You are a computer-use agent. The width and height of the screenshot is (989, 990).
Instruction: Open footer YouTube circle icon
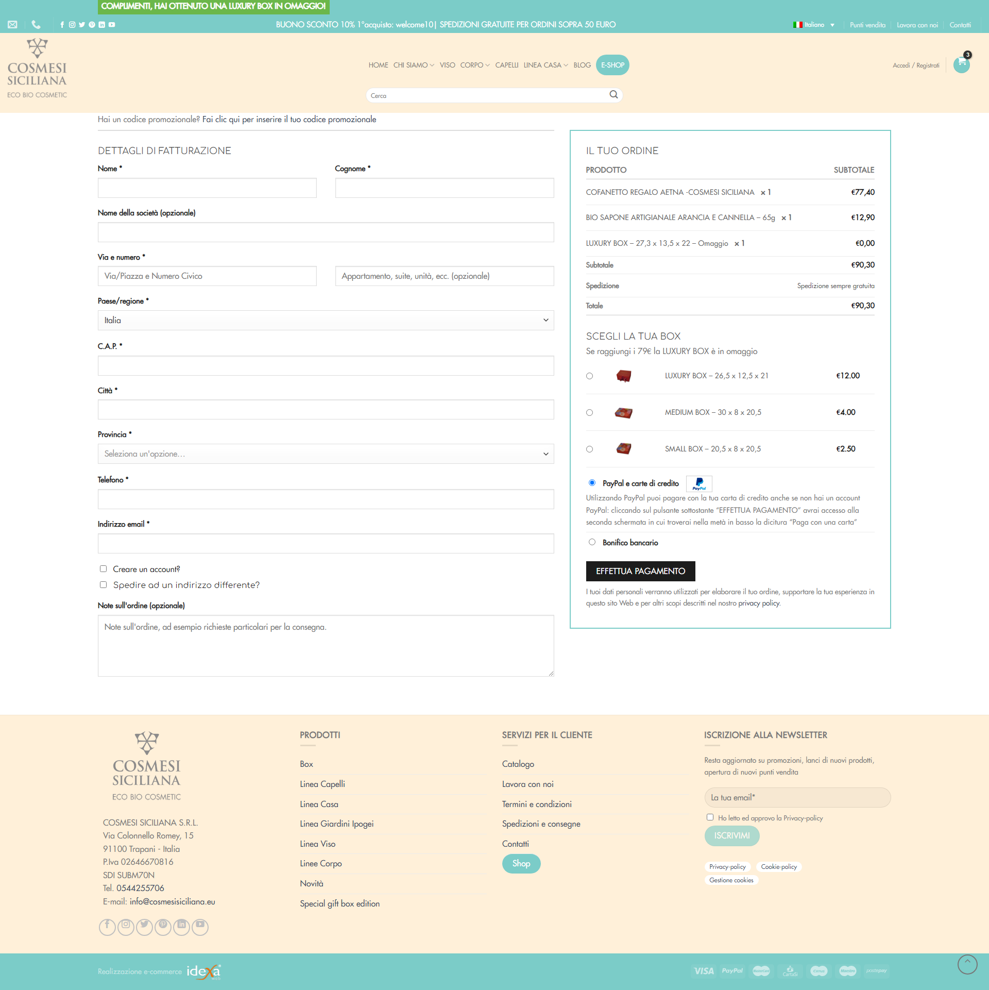coord(200,927)
